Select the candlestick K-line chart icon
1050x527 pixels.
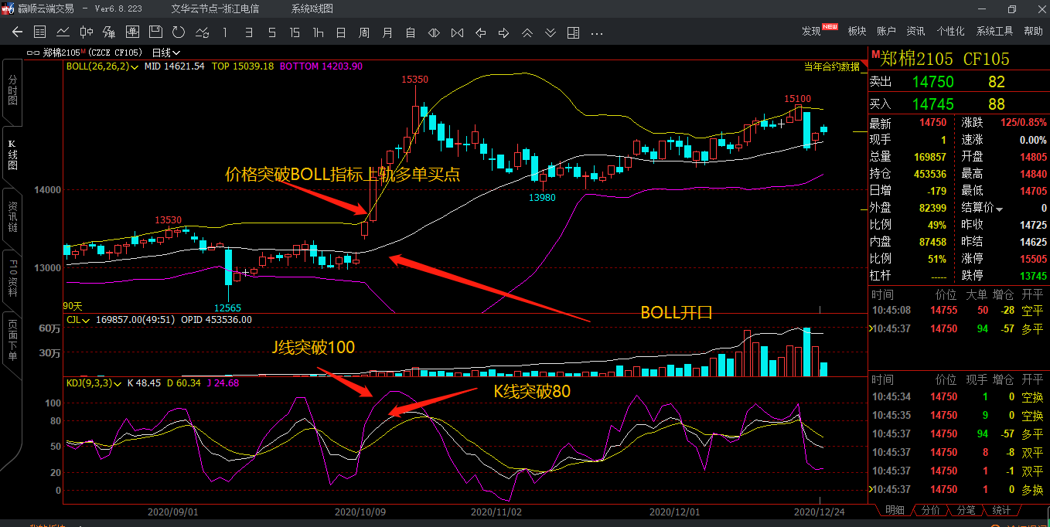pyautogui.click(x=86, y=32)
